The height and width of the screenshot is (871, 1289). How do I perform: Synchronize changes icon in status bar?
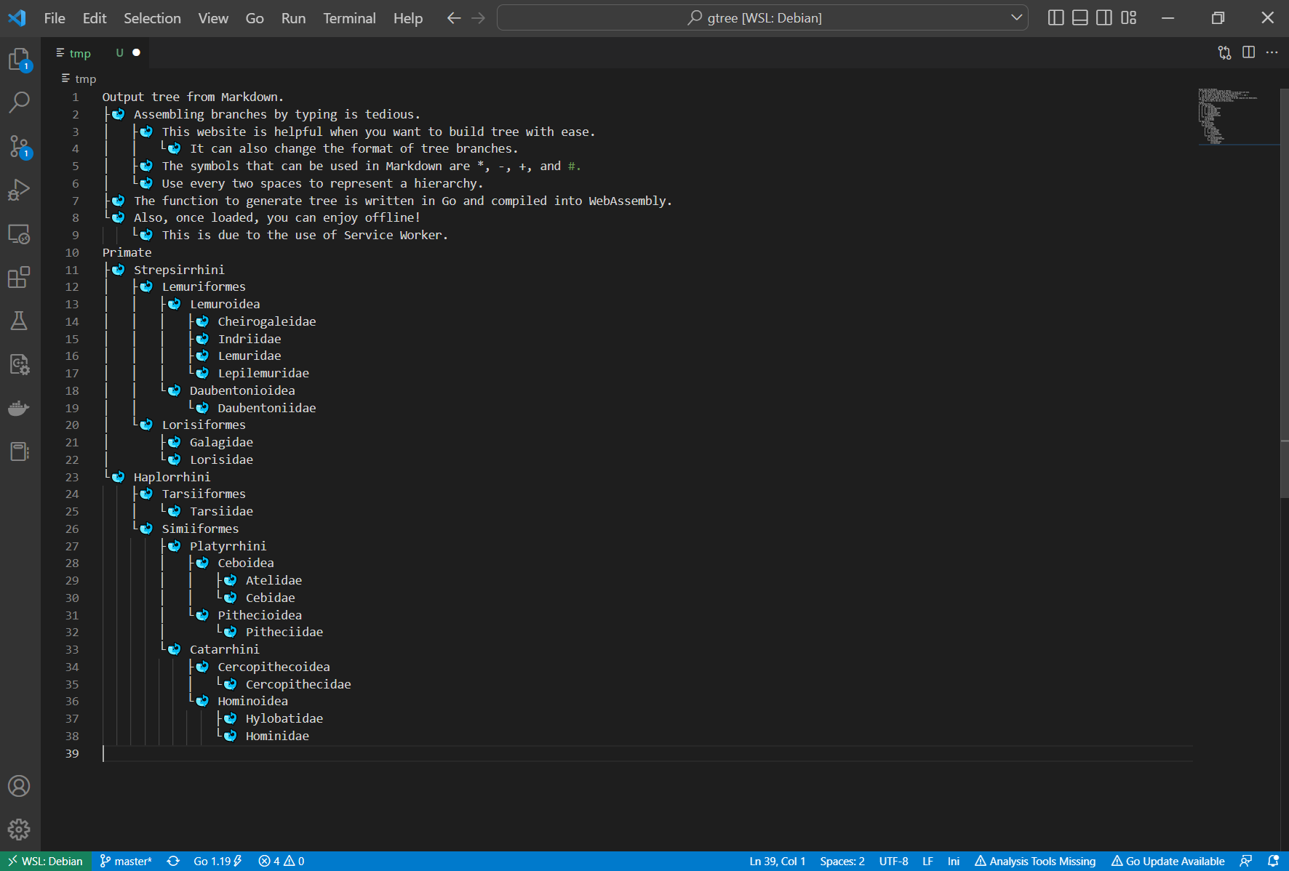pyautogui.click(x=173, y=862)
